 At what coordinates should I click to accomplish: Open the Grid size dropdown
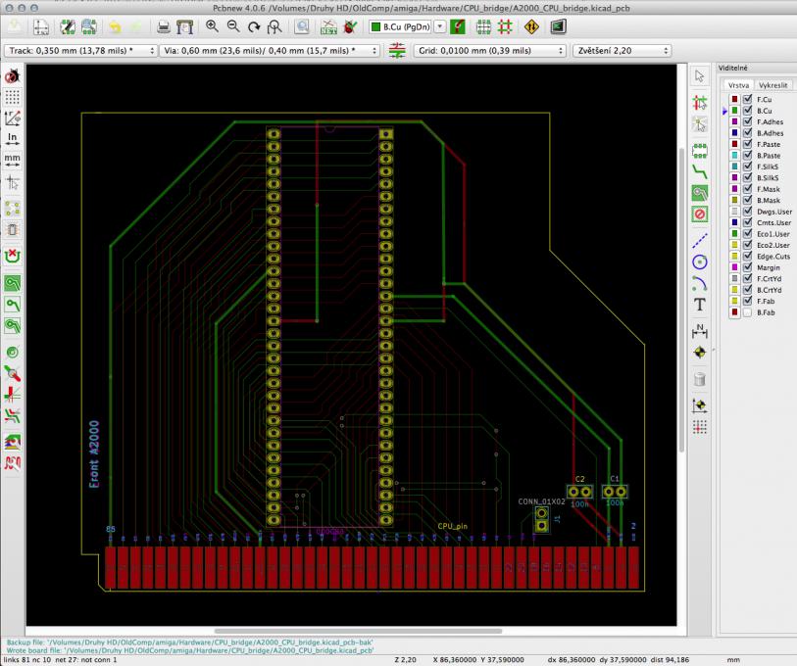pyautogui.click(x=490, y=50)
